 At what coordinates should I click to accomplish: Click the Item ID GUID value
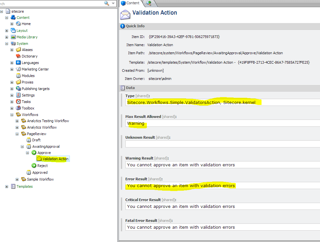pos(184,37)
